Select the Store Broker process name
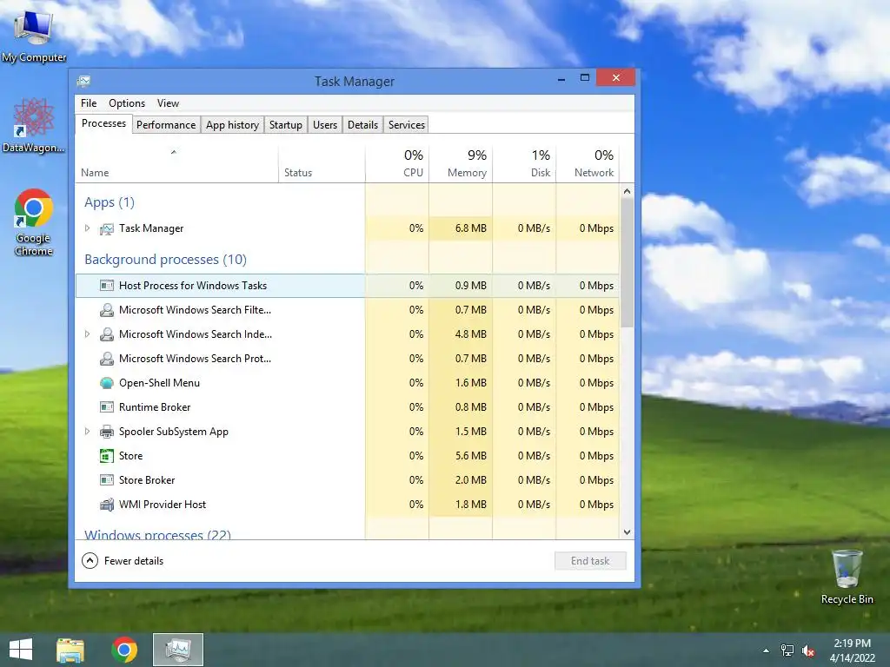 [147, 480]
